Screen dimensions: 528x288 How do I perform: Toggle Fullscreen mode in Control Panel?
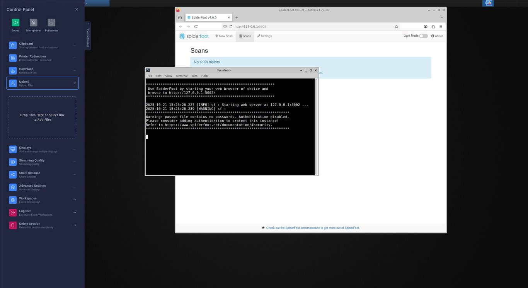tap(51, 22)
